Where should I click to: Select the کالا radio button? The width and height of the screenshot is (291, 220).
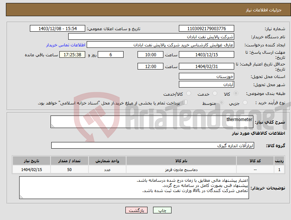pos(236,93)
